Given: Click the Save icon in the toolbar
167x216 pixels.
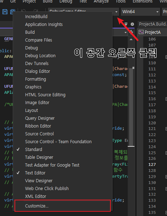Looking at the screenshot, I should [x=5, y=12].
